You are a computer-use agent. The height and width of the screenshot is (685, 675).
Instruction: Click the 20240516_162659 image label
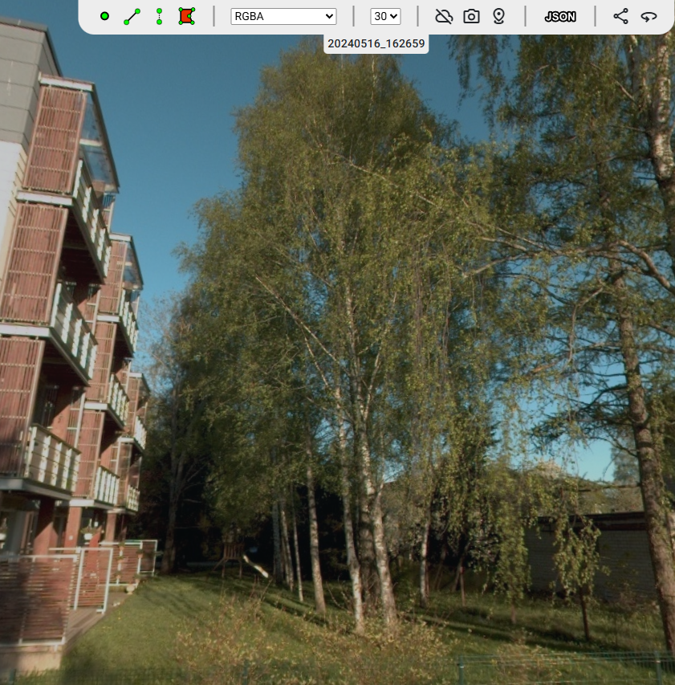pos(376,44)
